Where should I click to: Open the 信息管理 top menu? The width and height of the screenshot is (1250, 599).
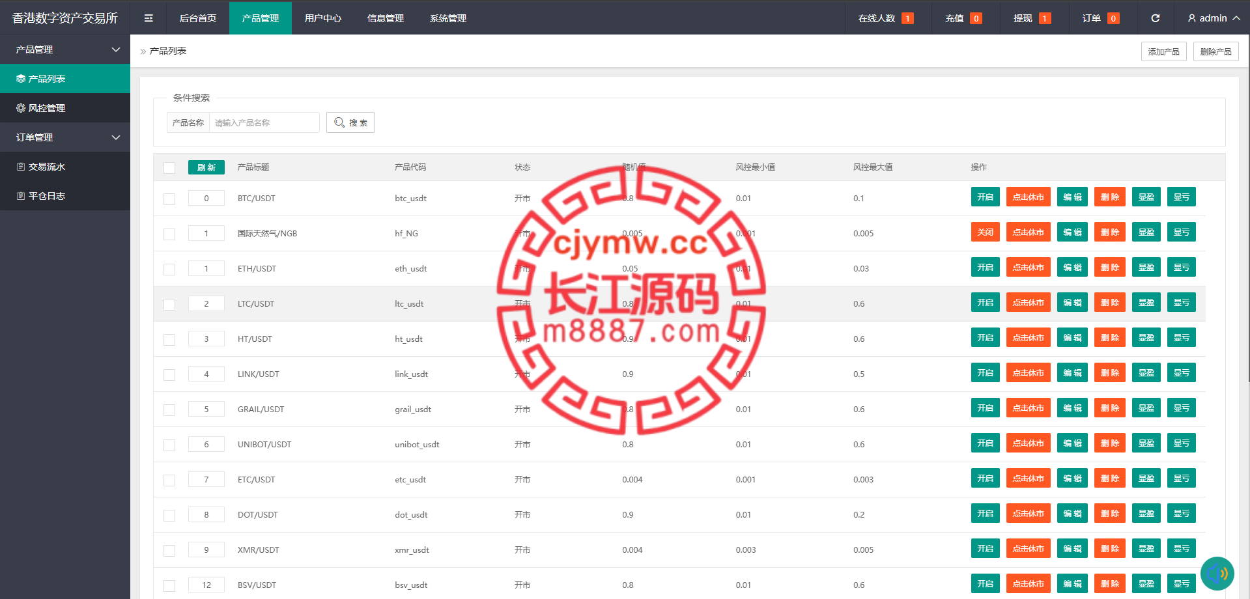coord(386,18)
